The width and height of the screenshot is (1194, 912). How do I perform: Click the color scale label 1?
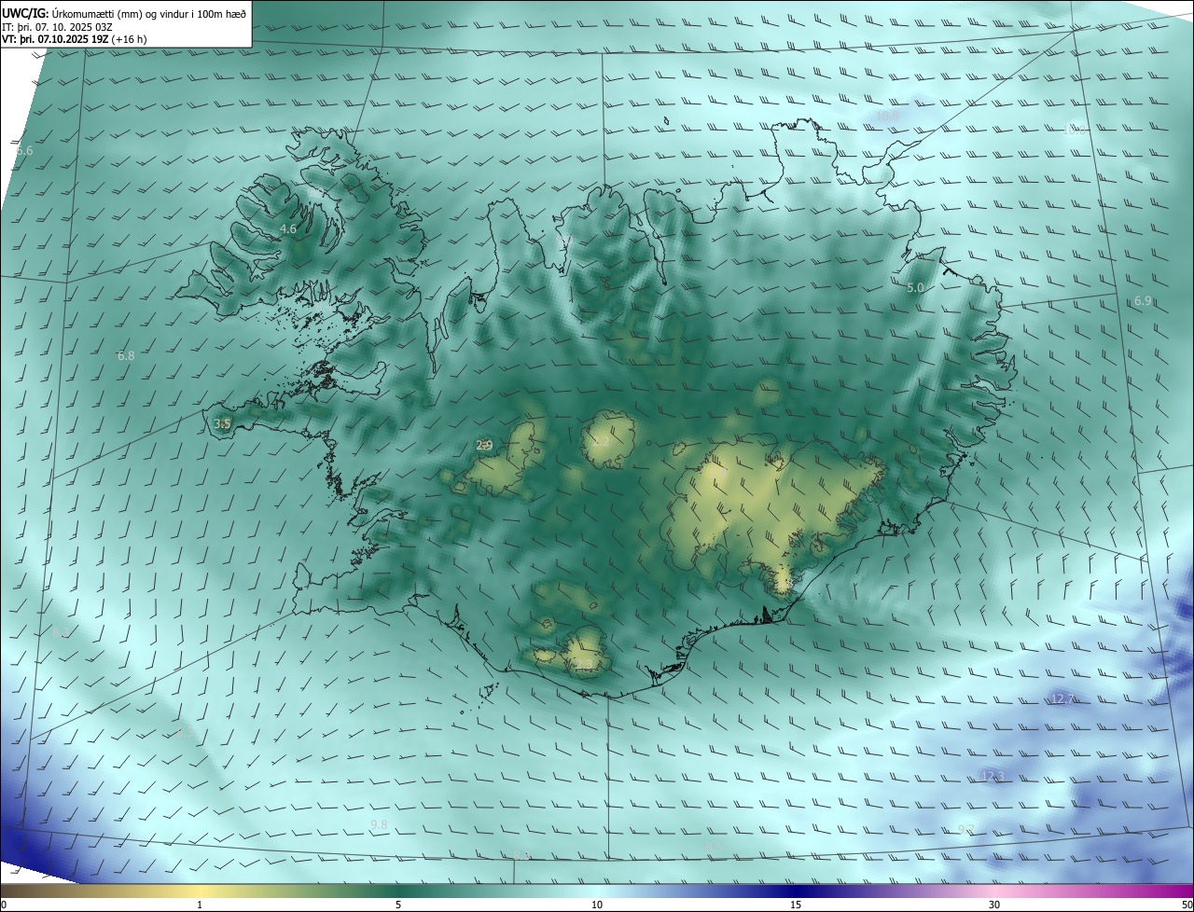coord(200,905)
